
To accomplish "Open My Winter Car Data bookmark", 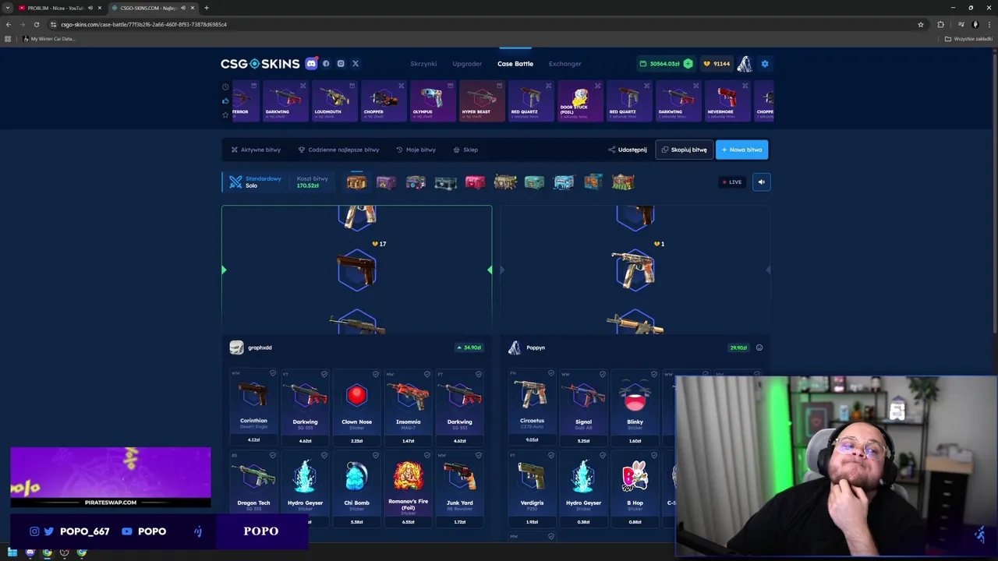I will (x=48, y=39).
